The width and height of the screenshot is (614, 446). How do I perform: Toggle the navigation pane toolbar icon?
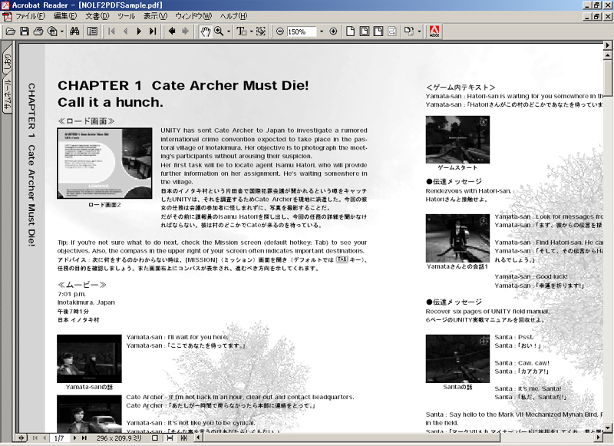coord(92,31)
